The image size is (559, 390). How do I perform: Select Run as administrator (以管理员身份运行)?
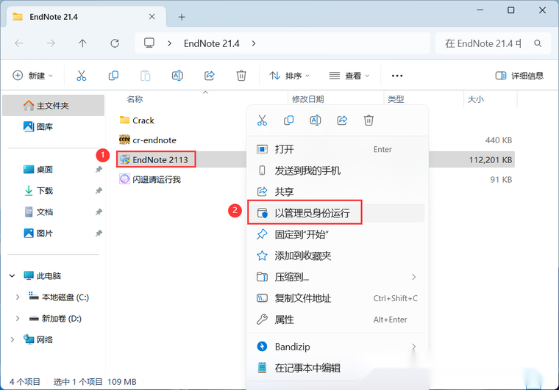tap(312, 214)
